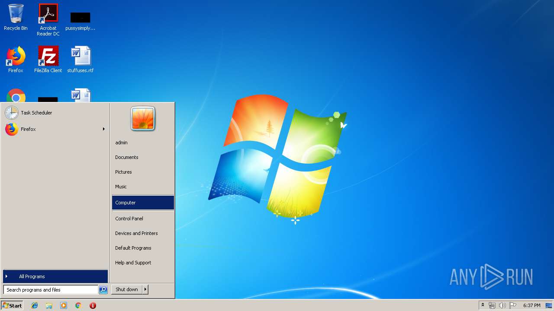Click the Google Chrome desktop icon
554x311 pixels.
point(16,95)
